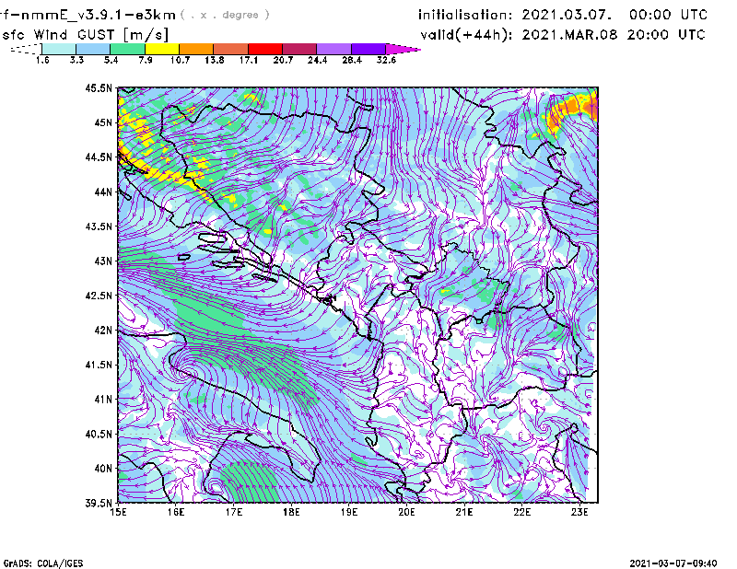This screenshot has height=569, width=737.
Task: Click the orange 10.7–13.8 legend swatch
Action: click(196, 49)
